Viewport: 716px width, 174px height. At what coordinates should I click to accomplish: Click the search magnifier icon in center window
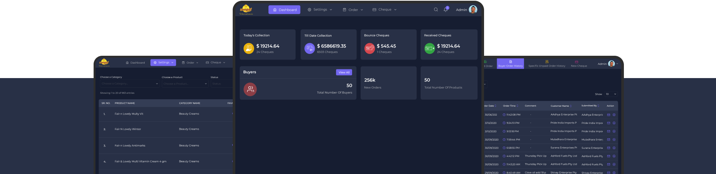tap(436, 10)
